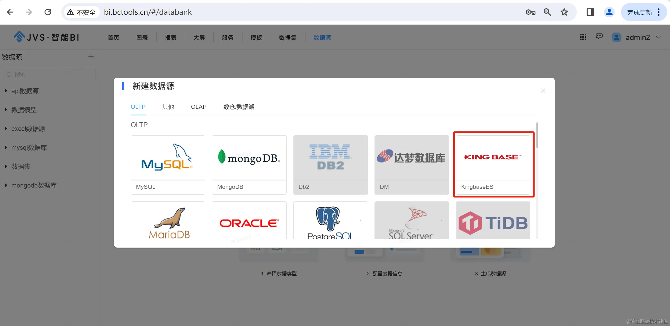The image size is (670, 326).
Task: Switch to the OLAP tab
Action: tap(199, 107)
